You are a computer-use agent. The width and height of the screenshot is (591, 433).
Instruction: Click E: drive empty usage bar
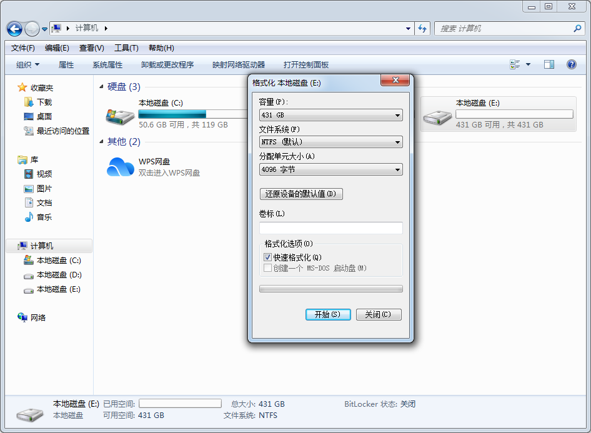click(514, 114)
